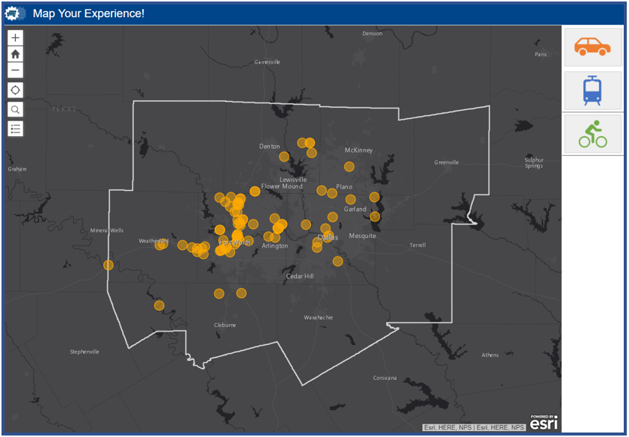Click the zoom out minus button

[16, 70]
